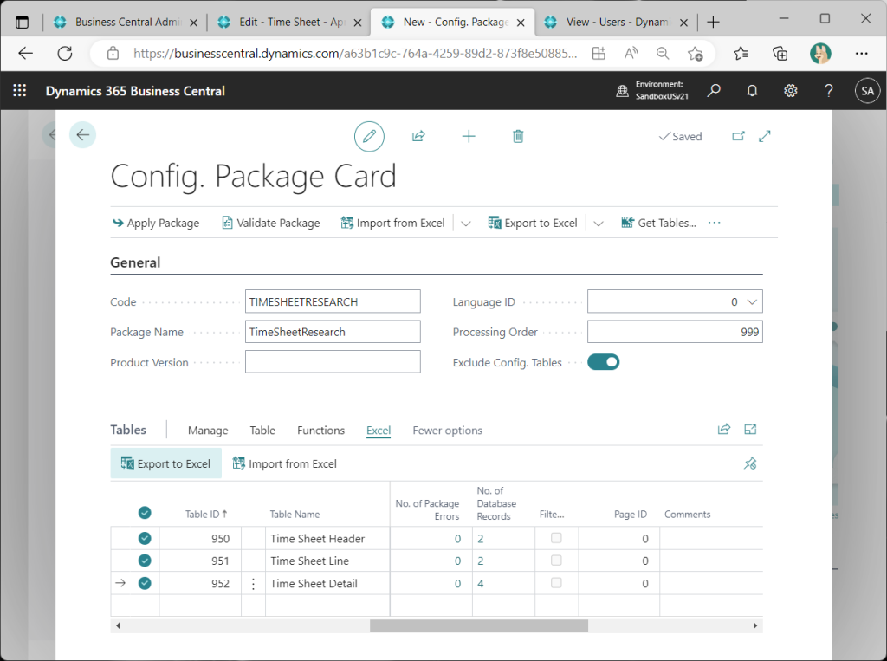Image resolution: width=887 pixels, height=661 pixels.
Task: Open the Functions menu in Tables
Action: (x=320, y=430)
